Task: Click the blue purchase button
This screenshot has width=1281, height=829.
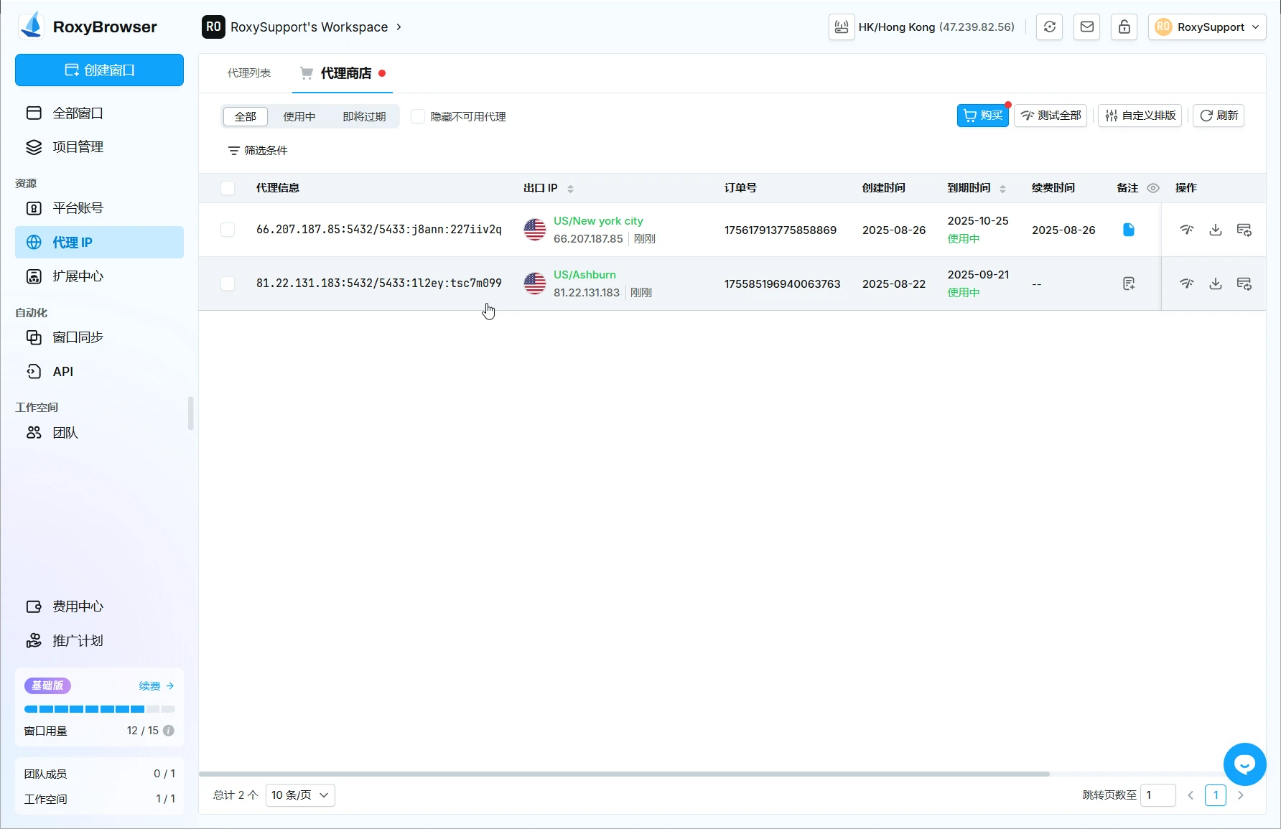Action: point(982,116)
